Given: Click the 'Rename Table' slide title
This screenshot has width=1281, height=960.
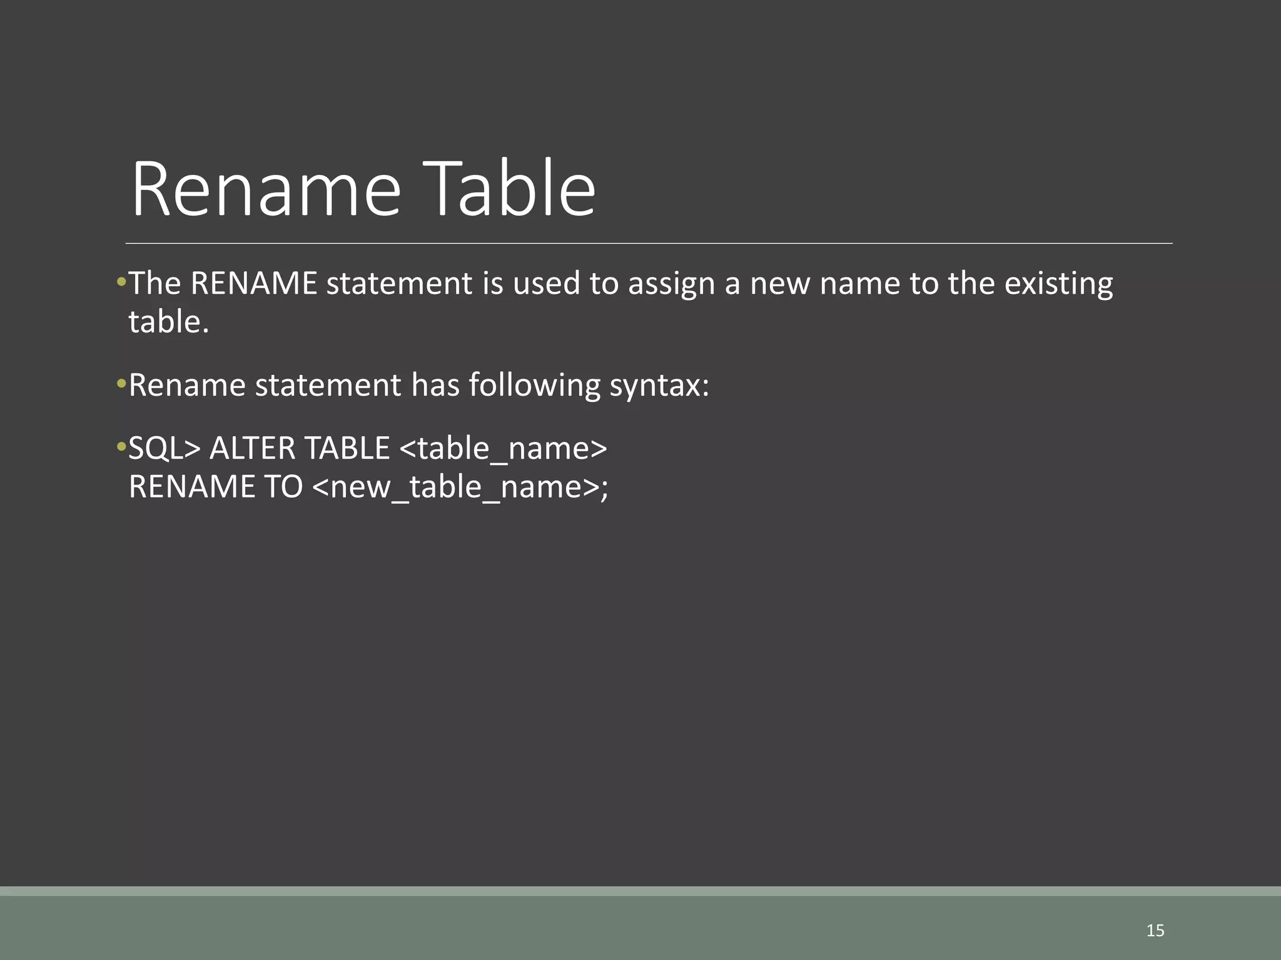Looking at the screenshot, I should pyautogui.click(x=363, y=189).
